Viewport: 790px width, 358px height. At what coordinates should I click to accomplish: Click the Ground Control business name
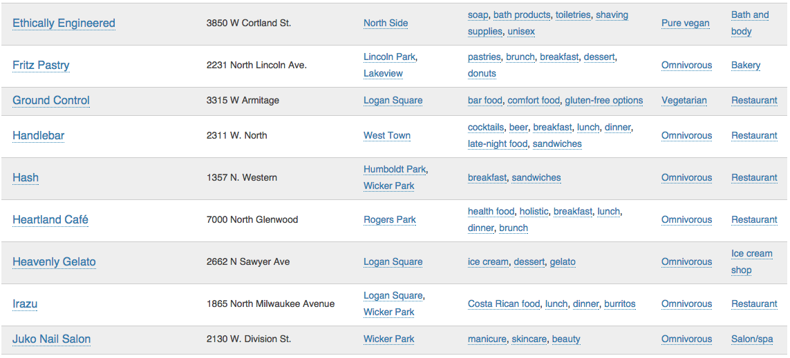pyautogui.click(x=51, y=101)
